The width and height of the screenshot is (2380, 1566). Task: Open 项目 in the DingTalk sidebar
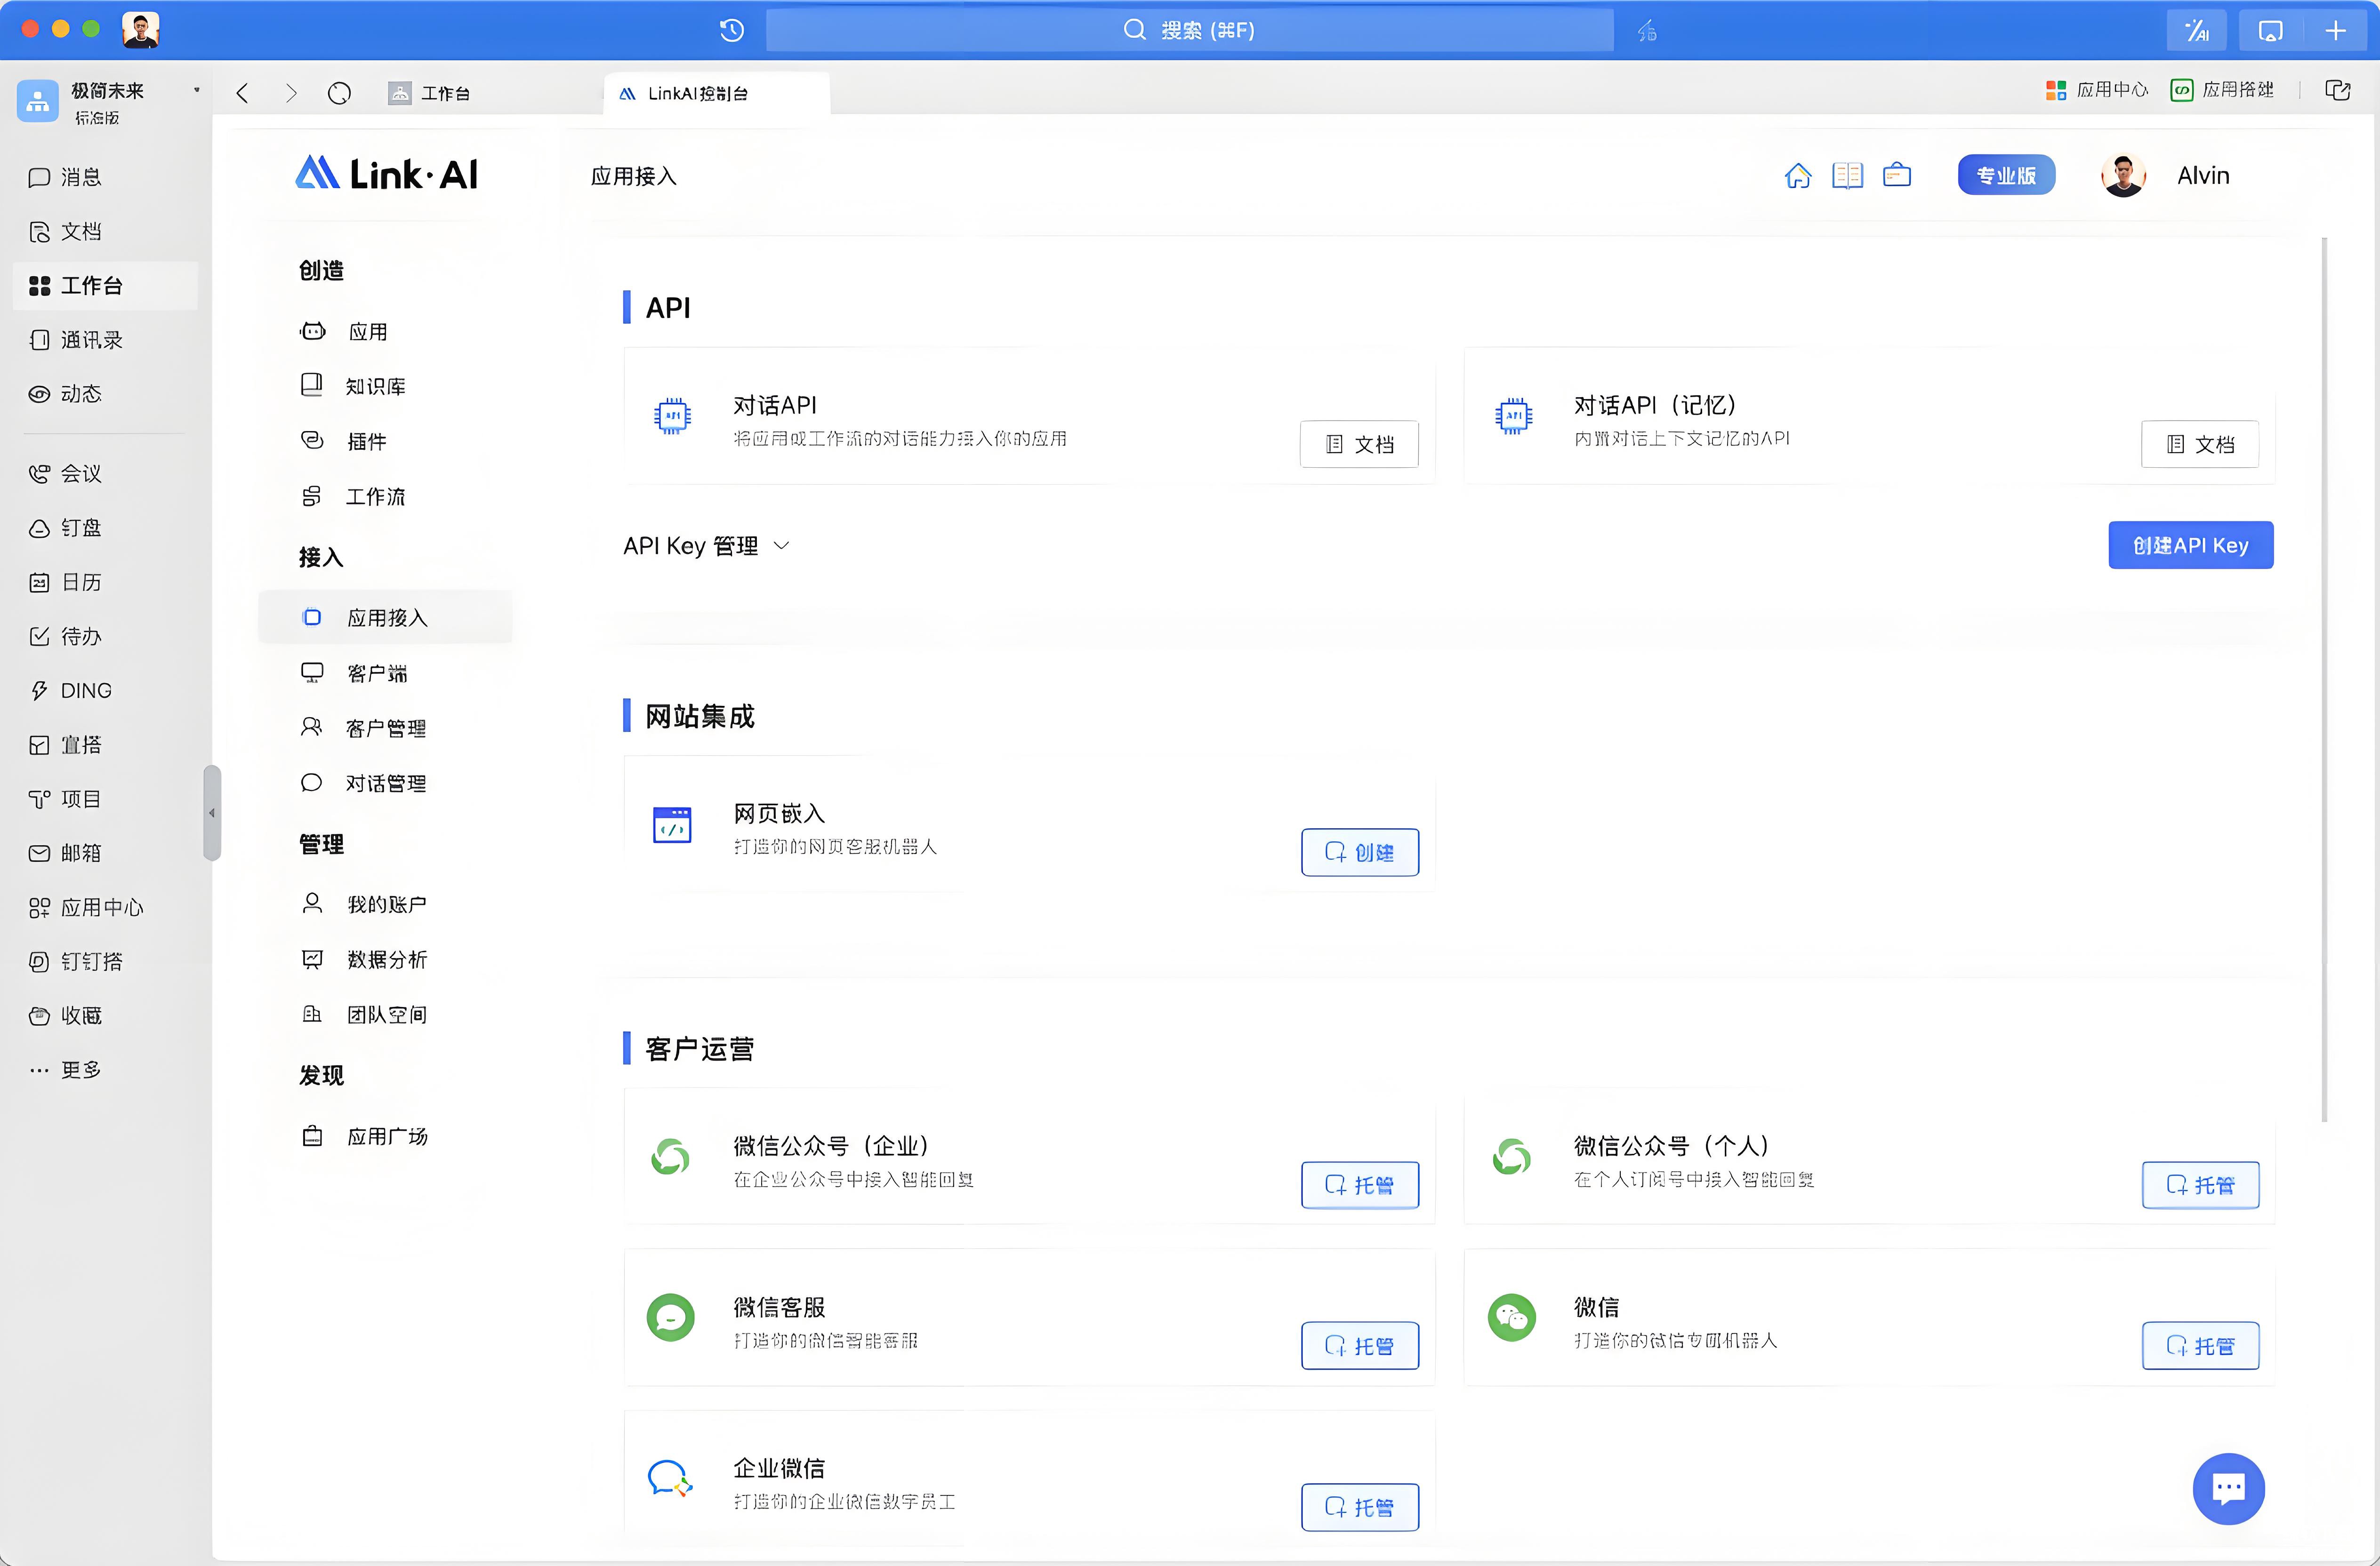(65, 799)
